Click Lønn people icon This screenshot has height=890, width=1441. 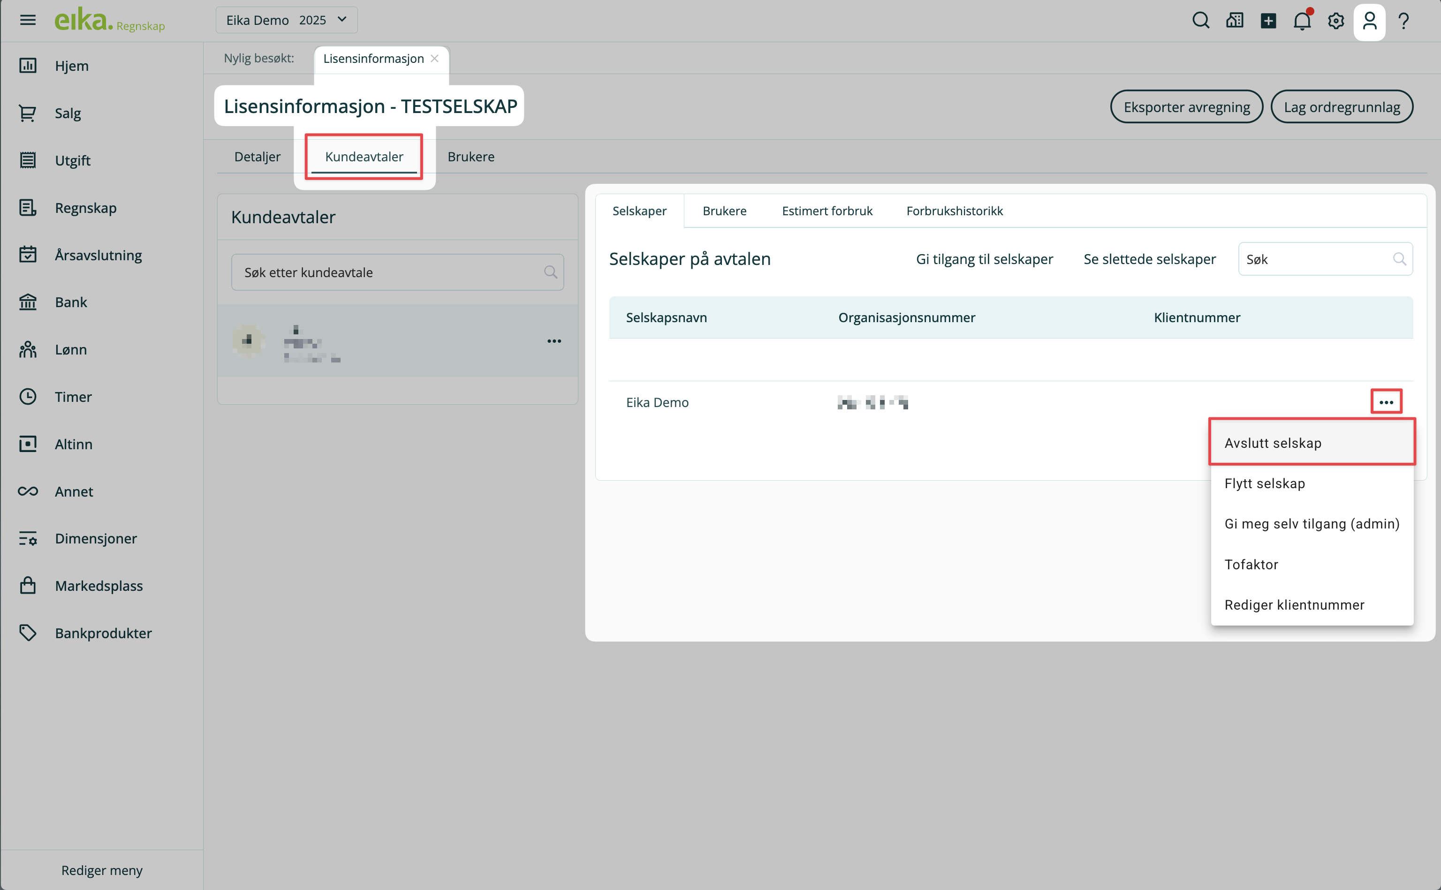coord(28,349)
